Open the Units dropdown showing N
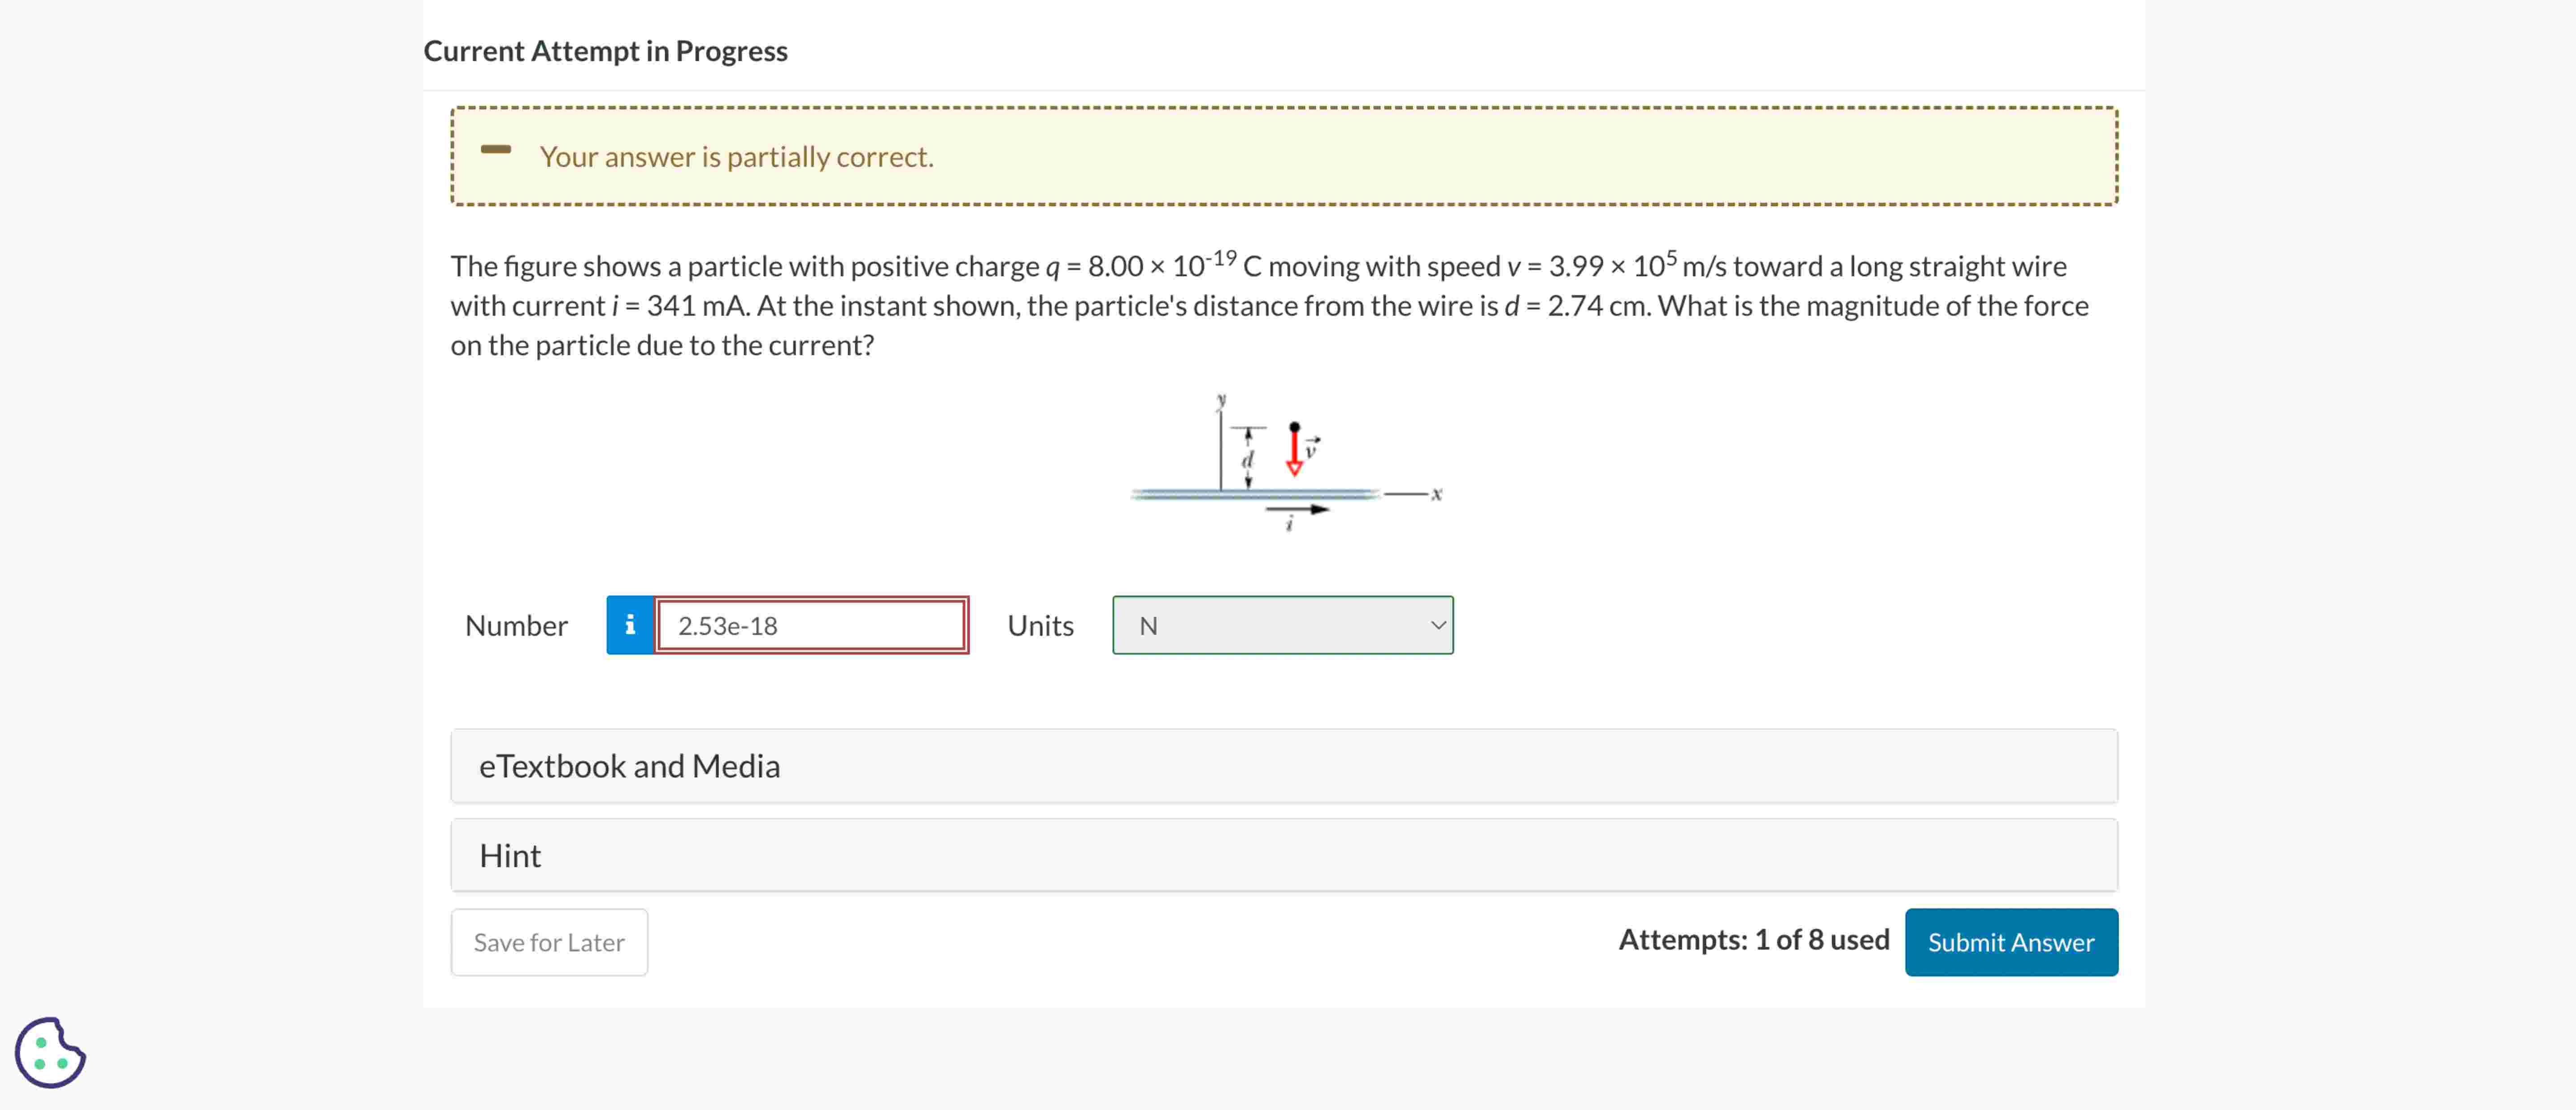 (1283, 625)
